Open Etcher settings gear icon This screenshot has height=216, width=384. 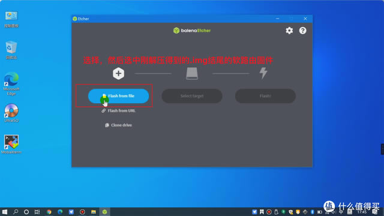289,31
